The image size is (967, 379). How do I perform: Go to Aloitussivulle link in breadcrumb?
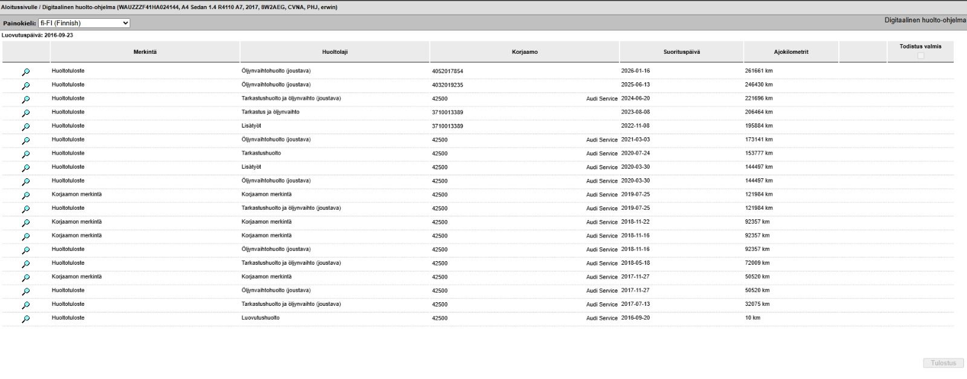18,7
